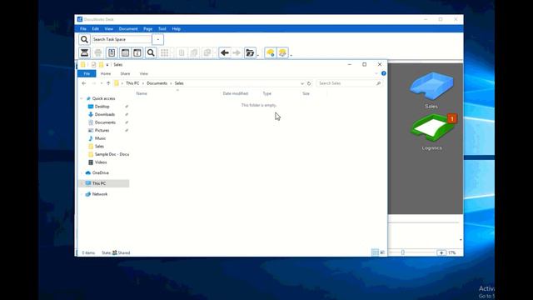Sort by Size column header
This screenshot has width=533, height=300.
tap(306, 93)
